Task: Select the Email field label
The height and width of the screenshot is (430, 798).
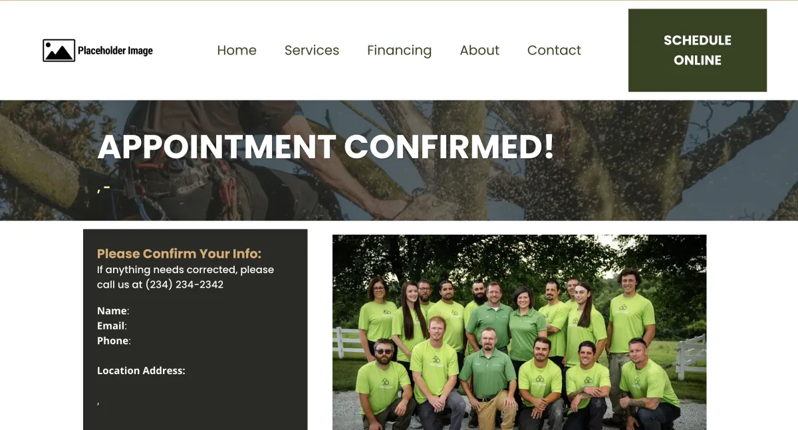Action: coord(112,326)
